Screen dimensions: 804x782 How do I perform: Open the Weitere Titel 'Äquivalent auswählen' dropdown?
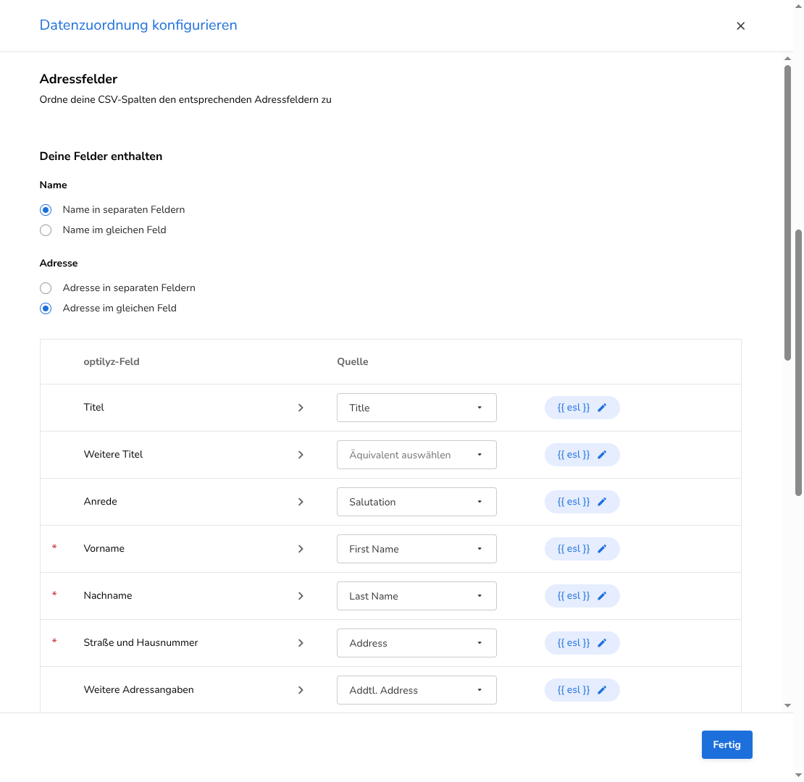click(416, 455)
